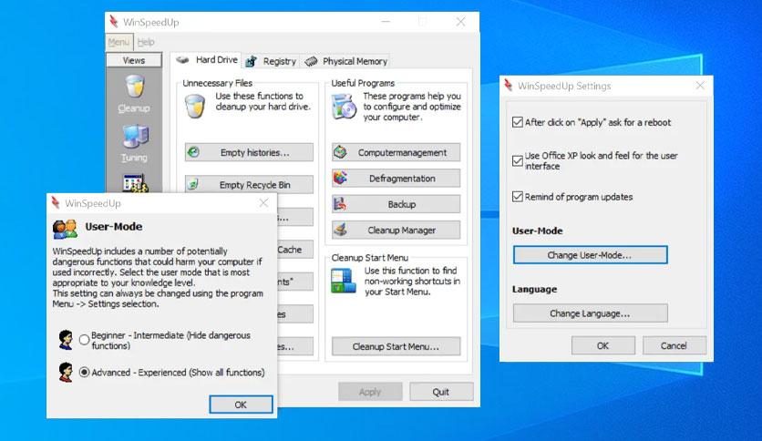The image size is (762, 441).
Task: Click Change User-Mode... button
Action: (x=591, y=255)
